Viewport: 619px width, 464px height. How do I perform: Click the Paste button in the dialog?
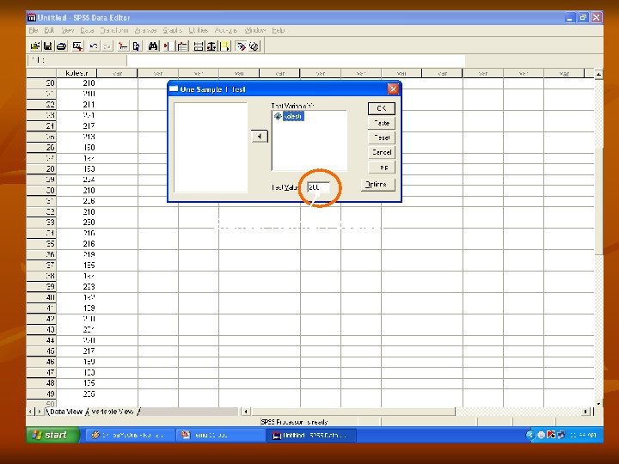pyautogui.click(x=382, y=123)
